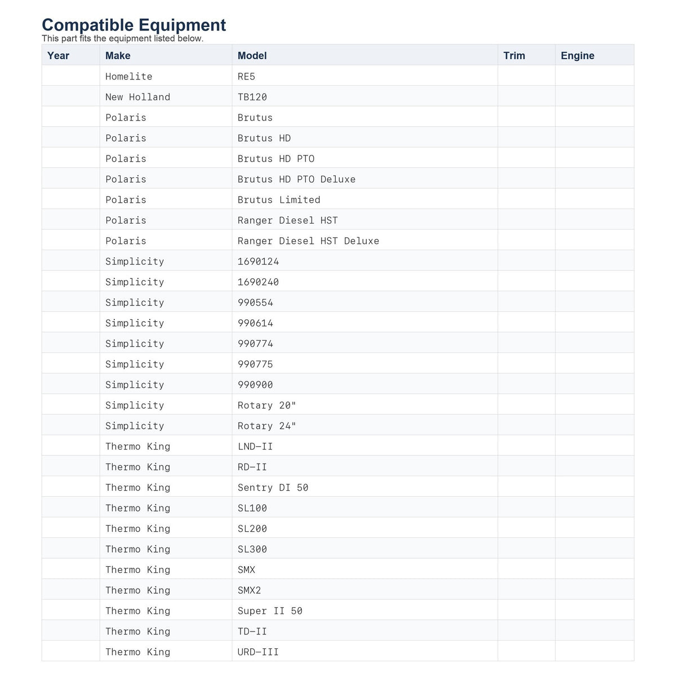Select the Sentry DI 50 model

273,488
